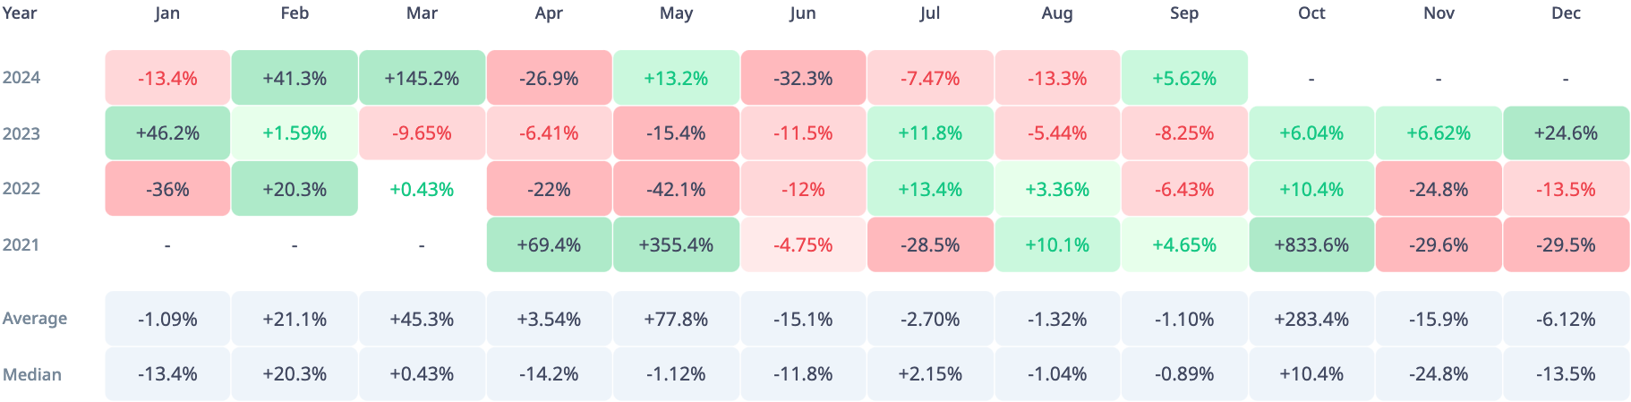
Task: Select the September 2024 +5.62% cell
Action: 1184,78
